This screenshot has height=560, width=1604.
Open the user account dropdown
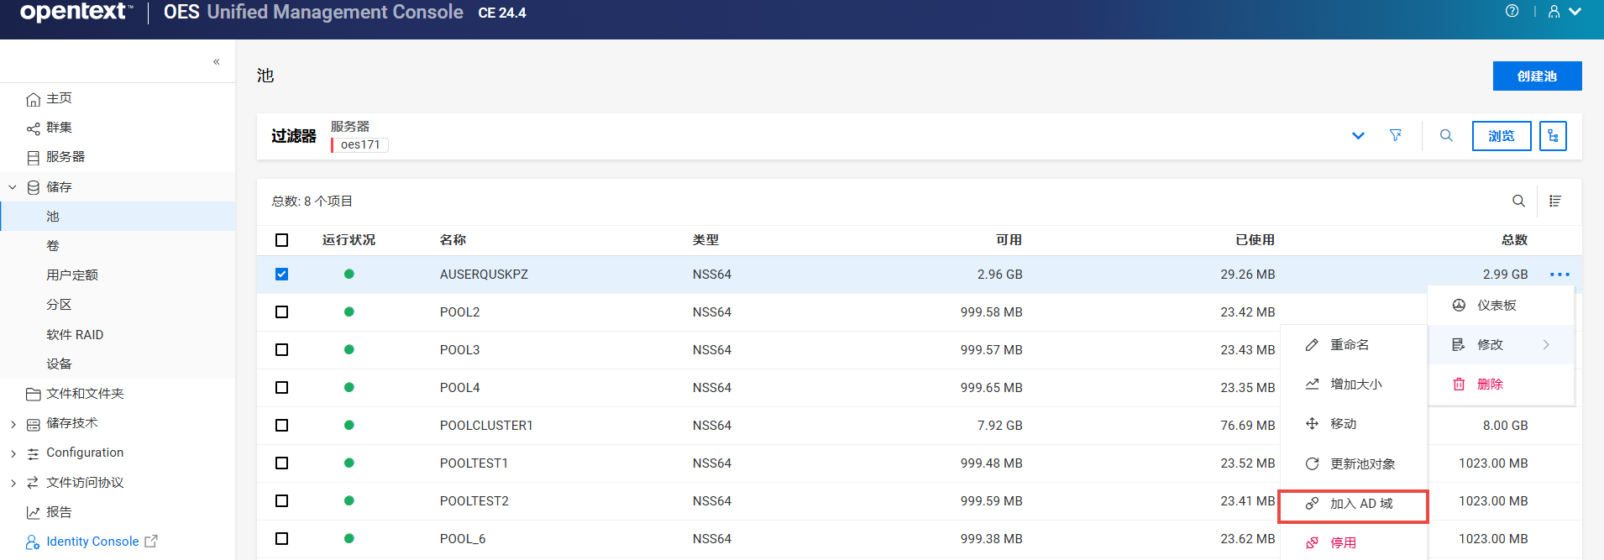tap(1565, 12)
